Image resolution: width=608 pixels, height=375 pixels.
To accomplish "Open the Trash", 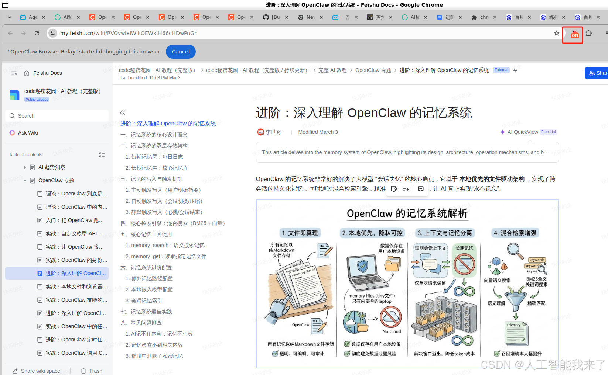I will coord(92,371).
